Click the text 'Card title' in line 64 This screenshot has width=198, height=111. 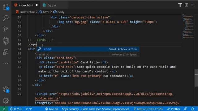(x=89, y=62)
